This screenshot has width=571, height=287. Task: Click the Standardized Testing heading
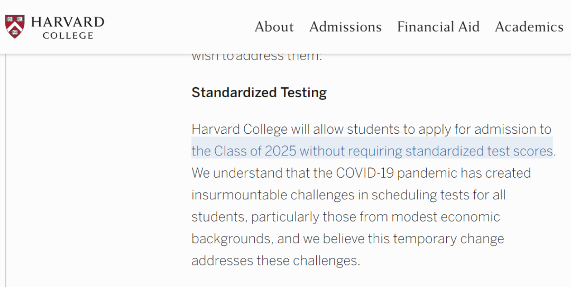(259, 92)
